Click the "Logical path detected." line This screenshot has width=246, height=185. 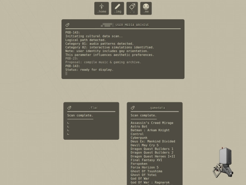pos(86,40)
